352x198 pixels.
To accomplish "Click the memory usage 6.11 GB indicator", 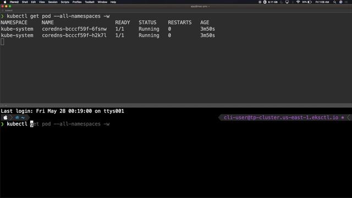I will [x=273, y=2].
